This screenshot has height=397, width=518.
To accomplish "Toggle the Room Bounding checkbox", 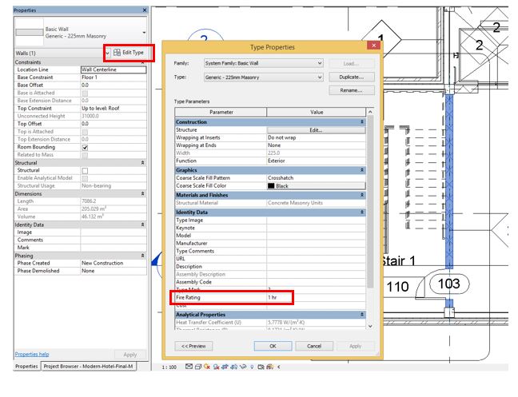I will 85,148.
